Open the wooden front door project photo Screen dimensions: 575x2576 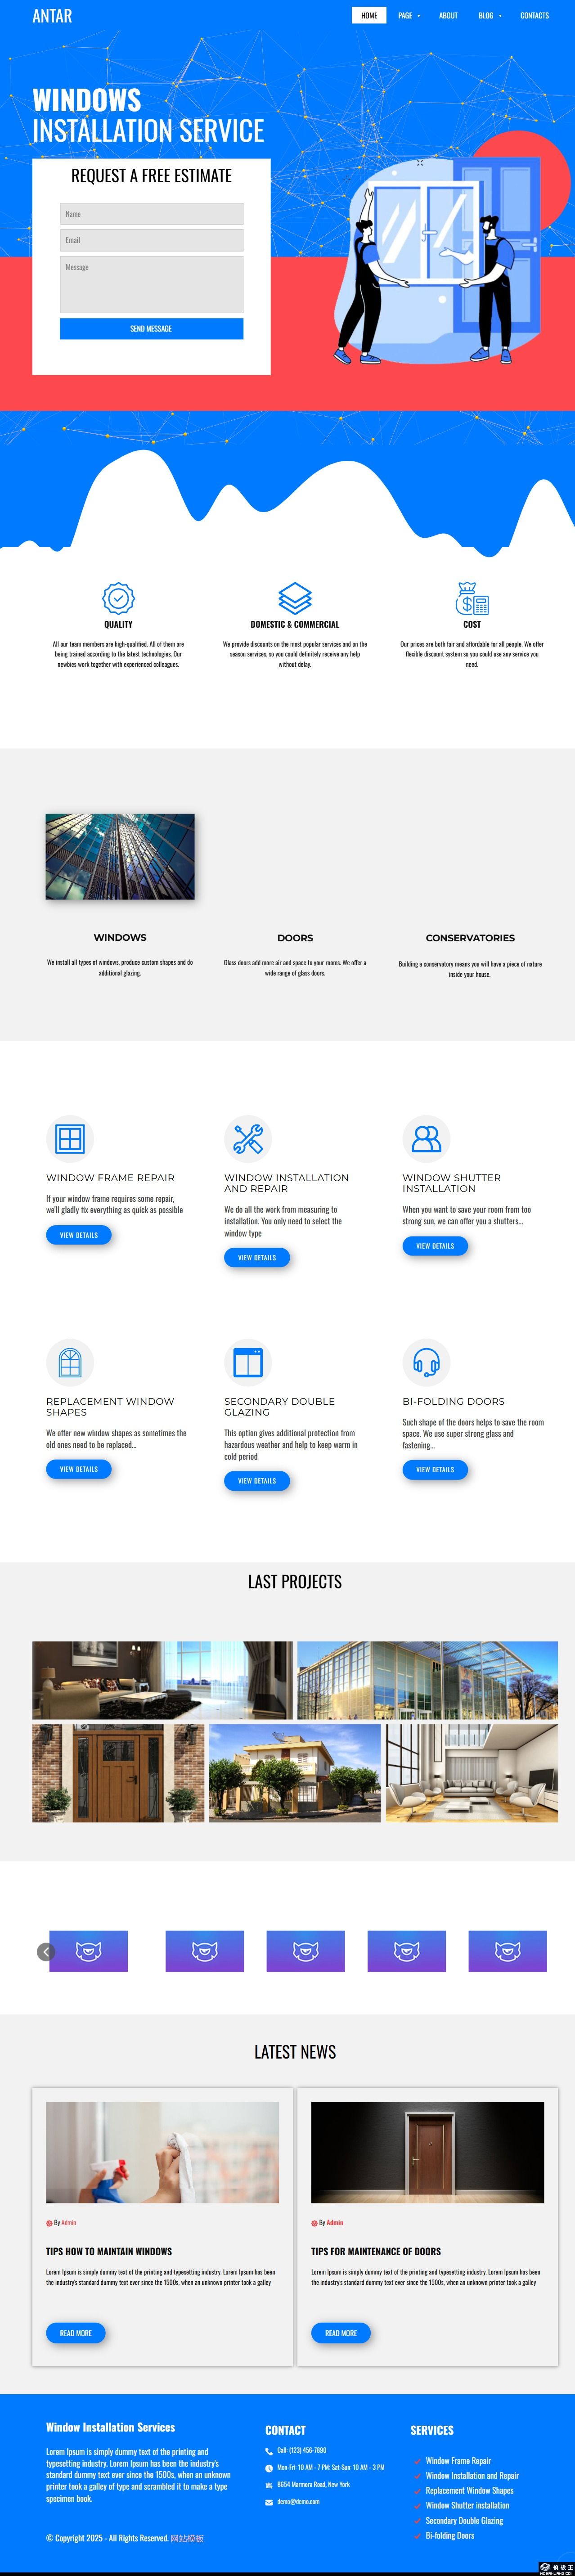pyautogui.click(x=118, y=1773)
